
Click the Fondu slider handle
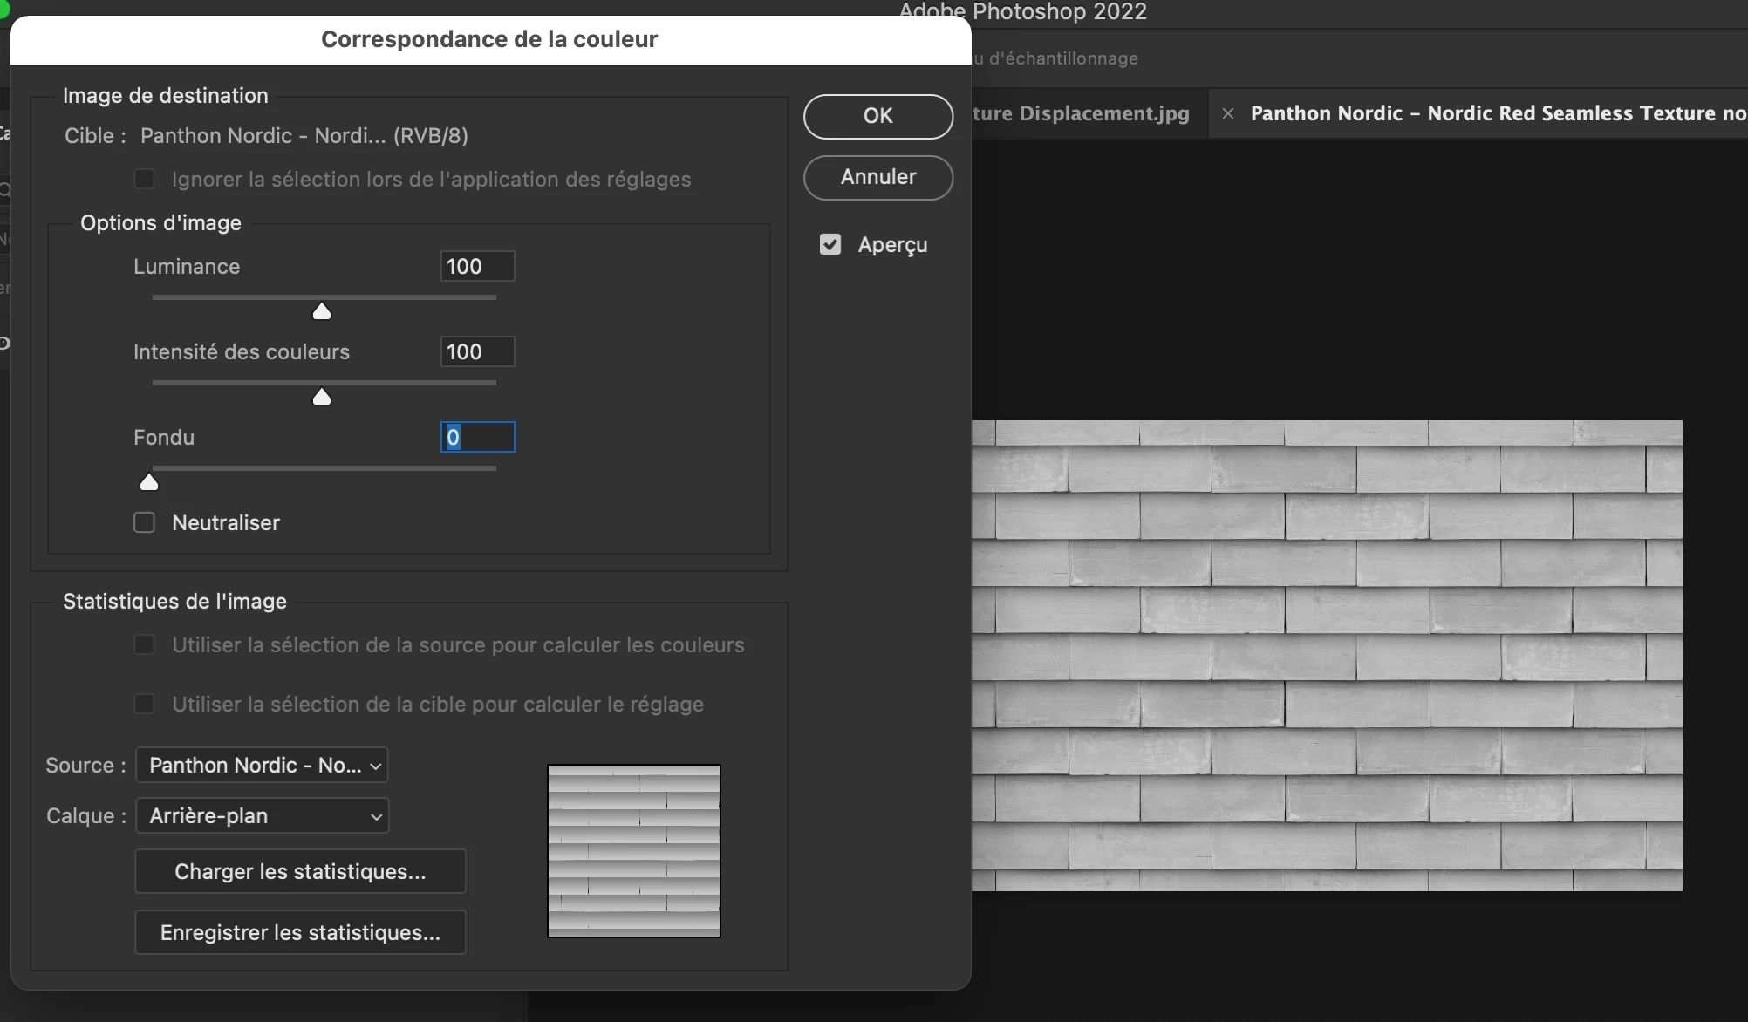pyautogui.click(x=149, y=483)
